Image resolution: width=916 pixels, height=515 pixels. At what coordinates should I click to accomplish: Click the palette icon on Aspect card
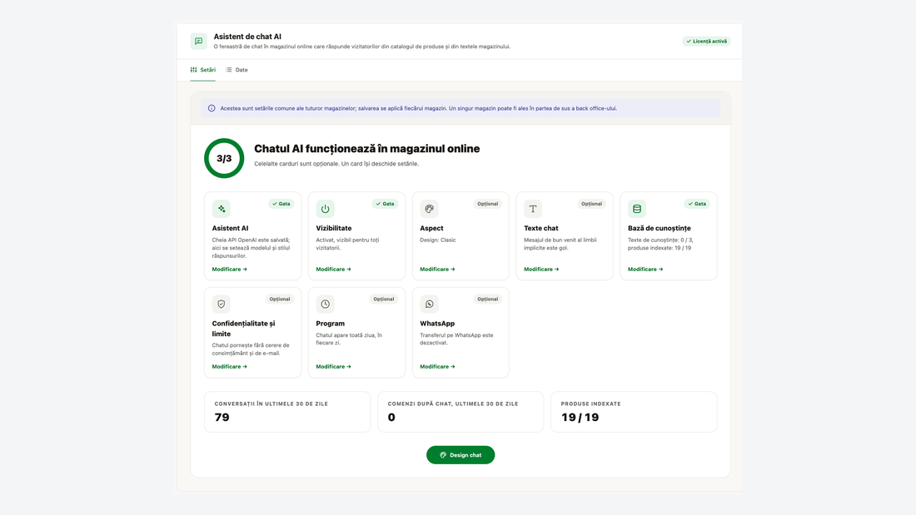tap(430, 209)
